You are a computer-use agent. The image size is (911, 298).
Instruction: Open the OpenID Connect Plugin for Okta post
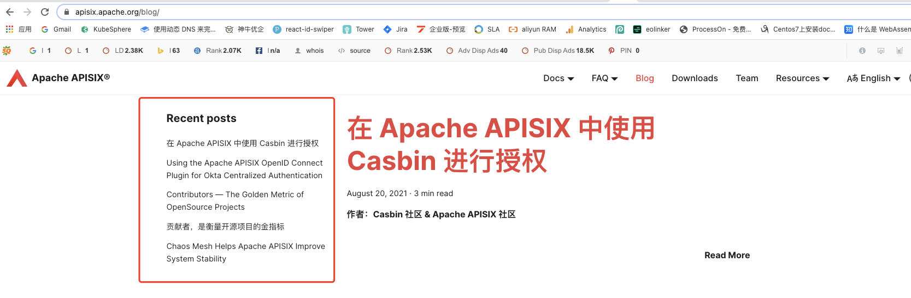pyautogui.click(x=245, y=169)
